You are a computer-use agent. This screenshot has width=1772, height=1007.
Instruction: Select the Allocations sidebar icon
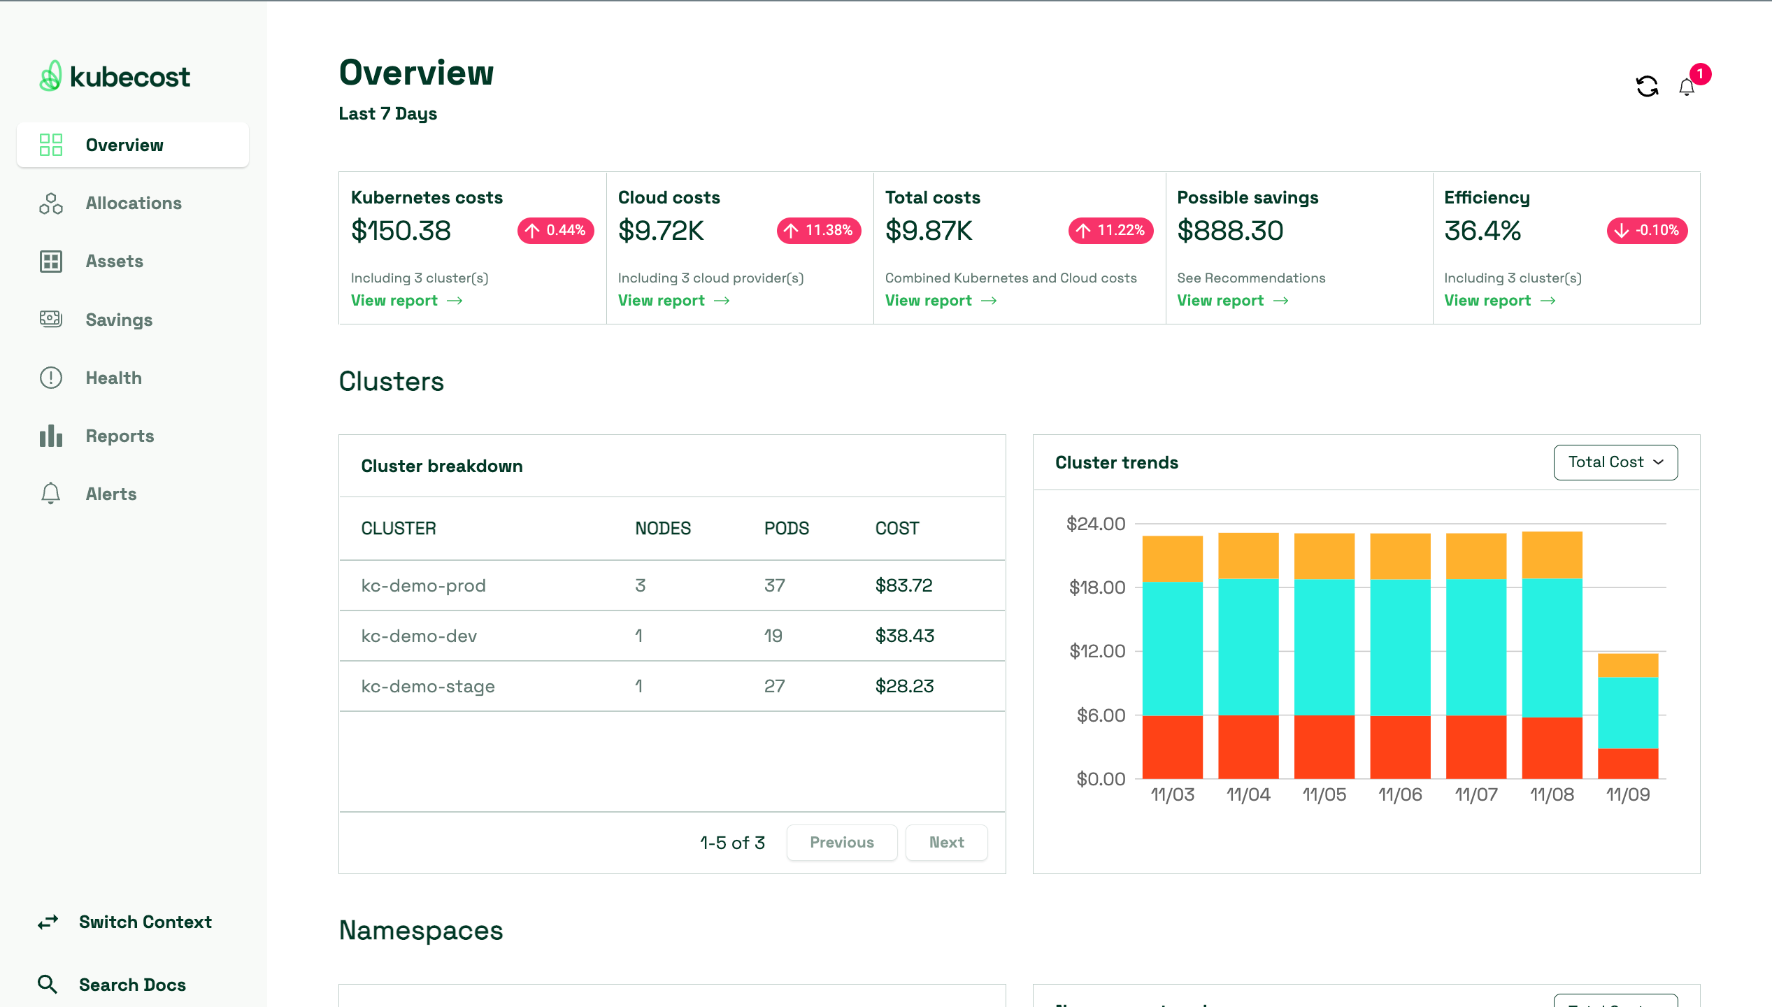pyautogui.click(x=50, y=203)
